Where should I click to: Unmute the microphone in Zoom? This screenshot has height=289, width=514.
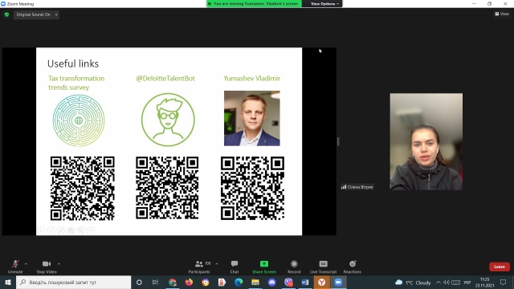[x=15, y=267]
